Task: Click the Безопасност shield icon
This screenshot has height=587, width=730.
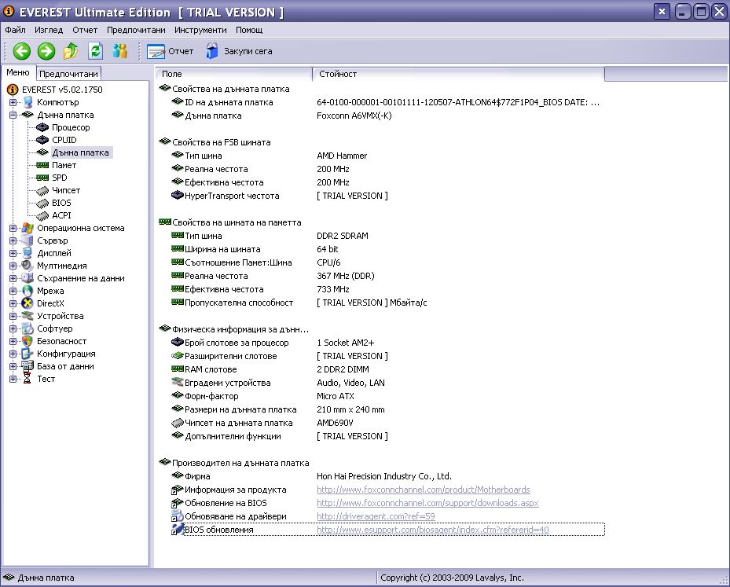Action: (x=28, y=341)
